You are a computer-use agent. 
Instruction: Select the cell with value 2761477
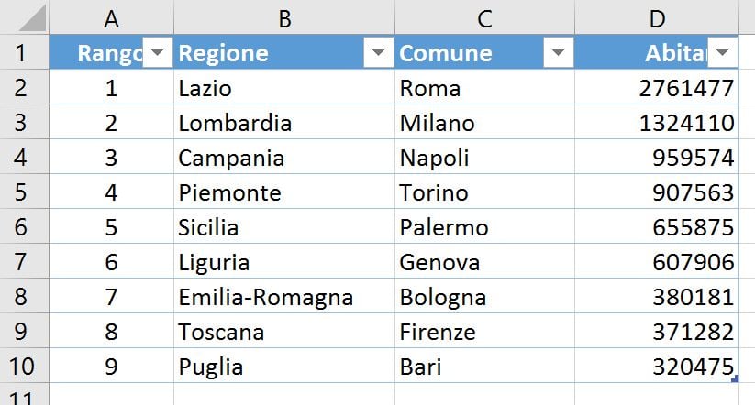pos(657,87)
